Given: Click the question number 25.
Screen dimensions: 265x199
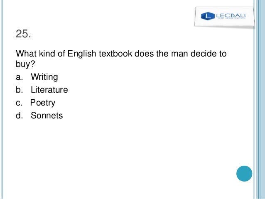Looking at the screenshot, I should pyautogui.click(x=23, y=34).
